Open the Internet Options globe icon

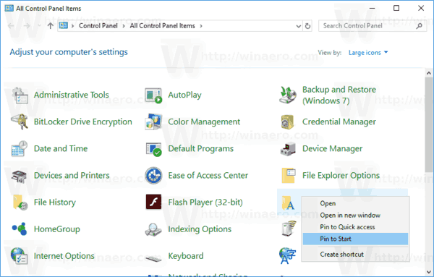[19, 256]
